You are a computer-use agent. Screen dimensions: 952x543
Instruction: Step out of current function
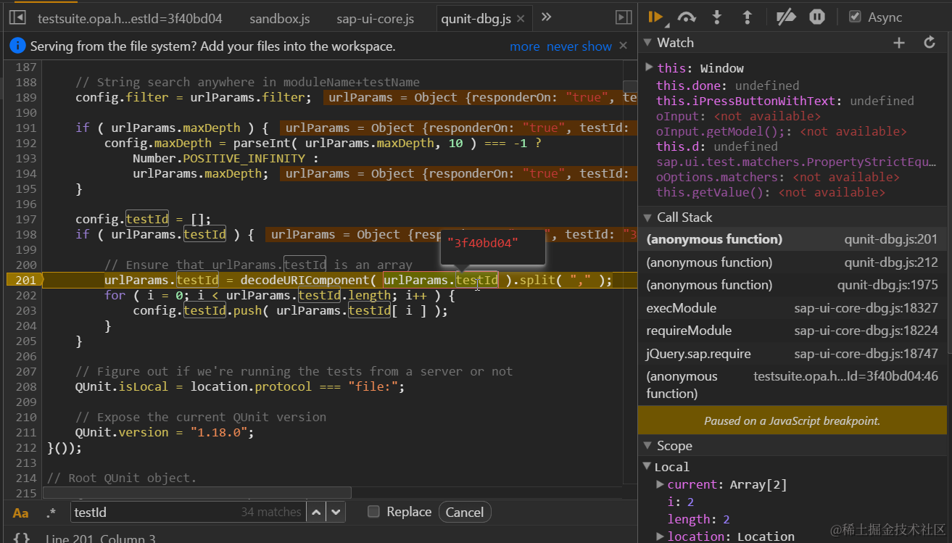click(748, 17)
